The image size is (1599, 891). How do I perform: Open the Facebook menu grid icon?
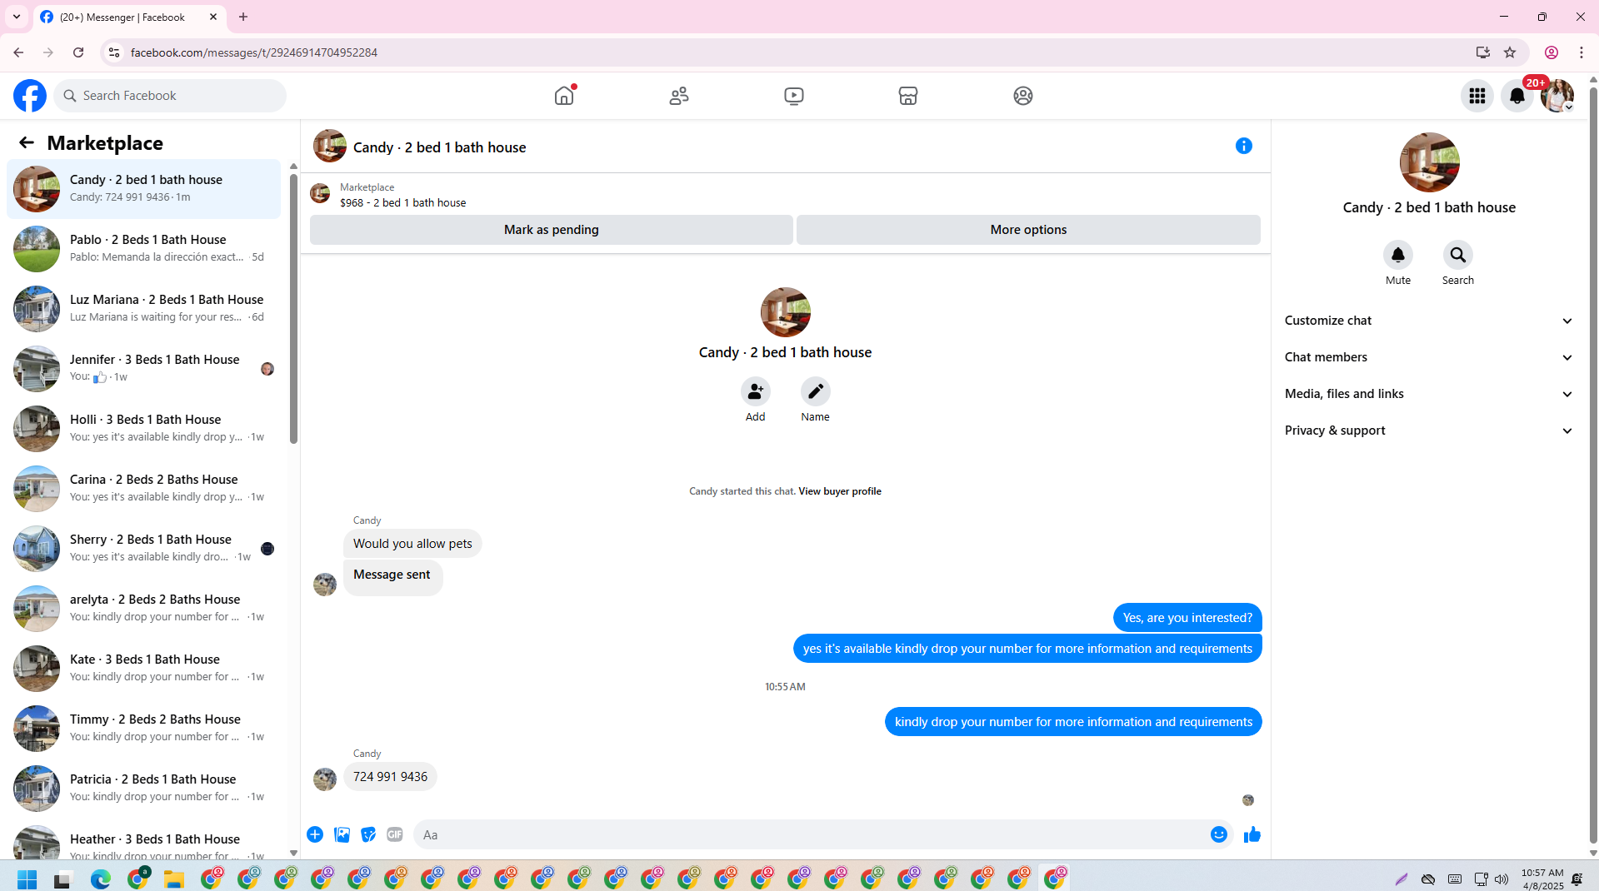pyautogui.click(x=1477, y=96)
